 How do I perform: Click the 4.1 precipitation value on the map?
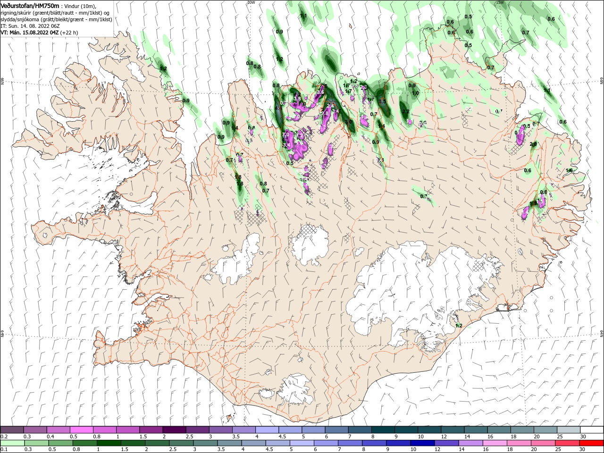click(278, 108)
